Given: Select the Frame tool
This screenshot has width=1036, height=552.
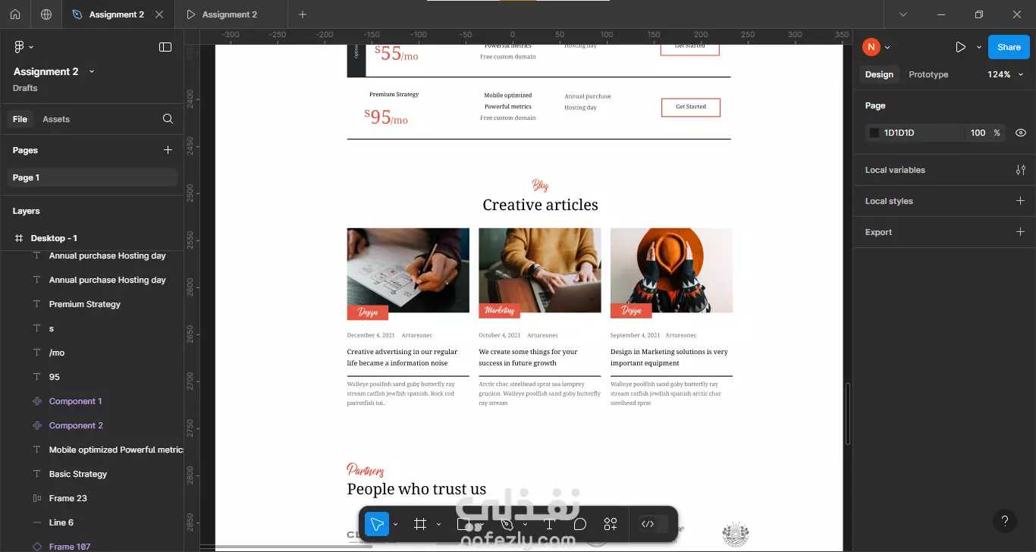Looking at the screenshot, I should (420, 524).
